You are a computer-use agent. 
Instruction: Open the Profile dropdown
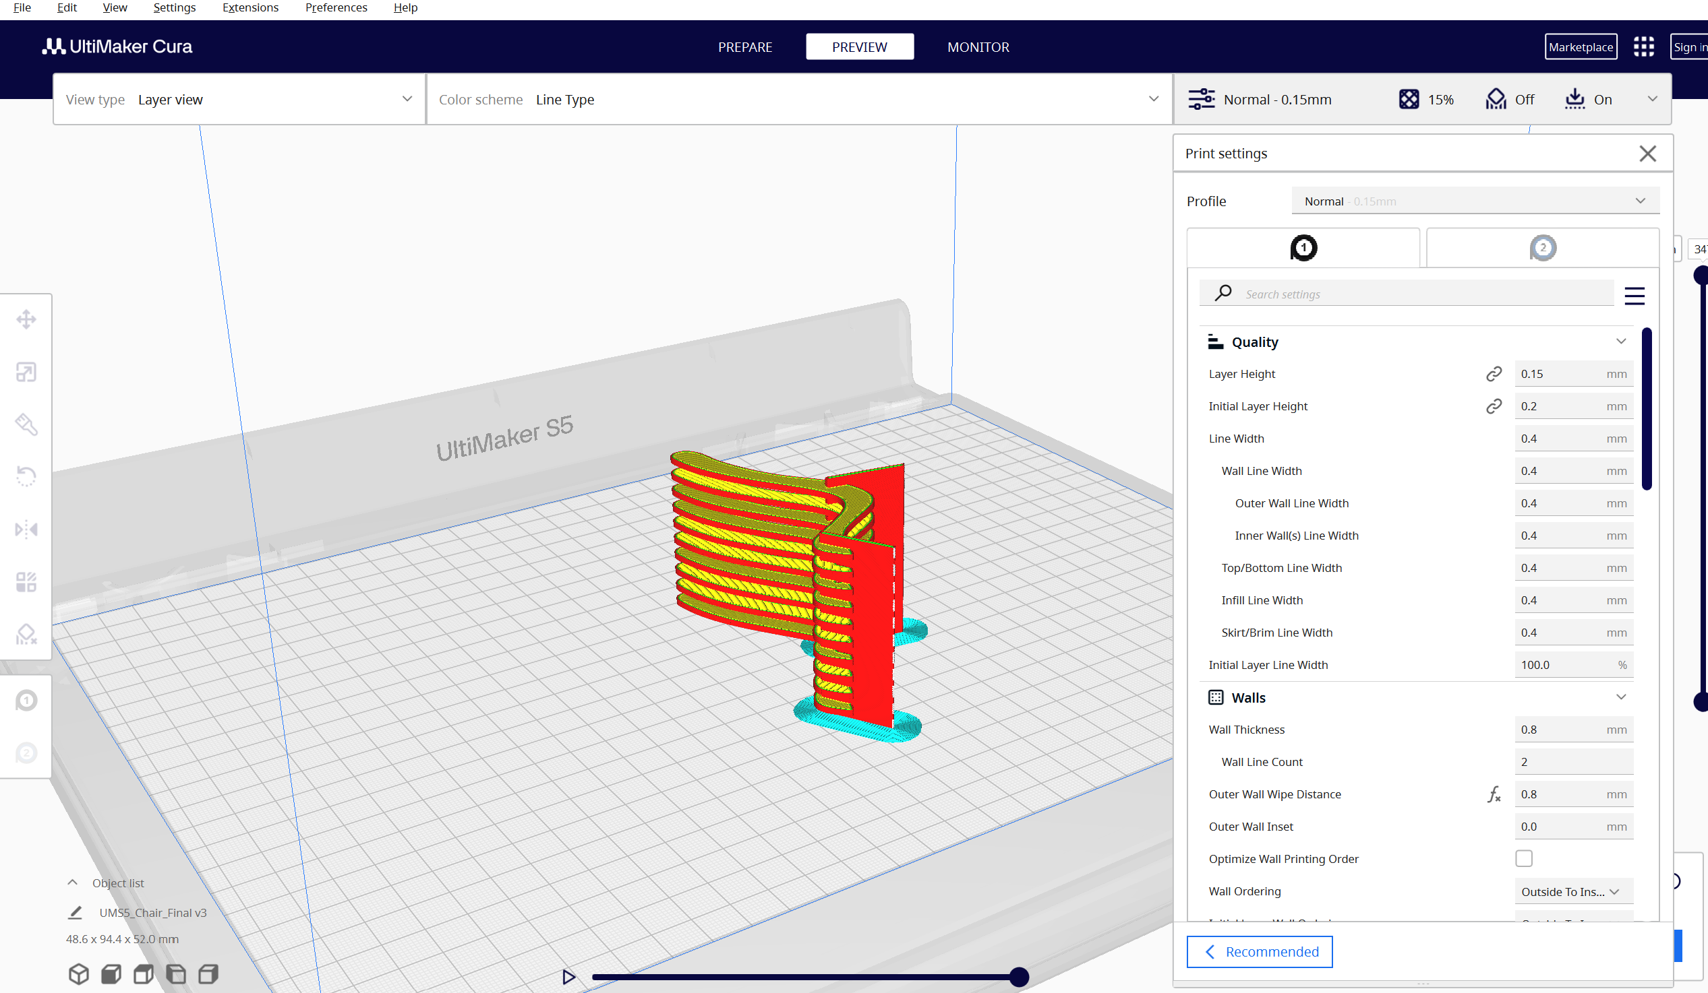(x=1475, y=201)
